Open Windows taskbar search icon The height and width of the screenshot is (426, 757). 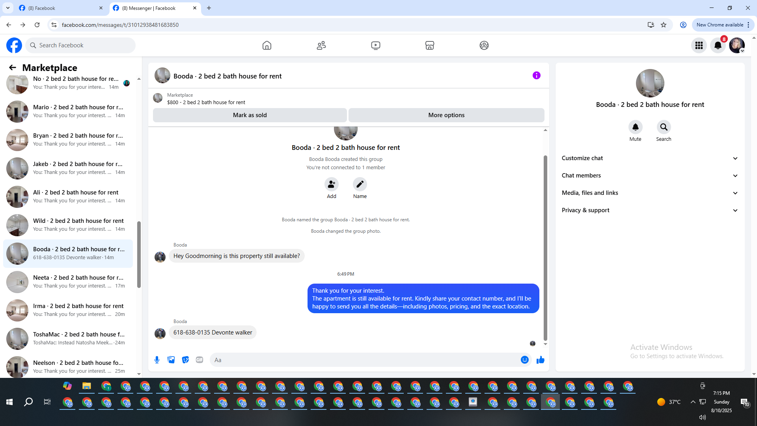tap(28, 402)
